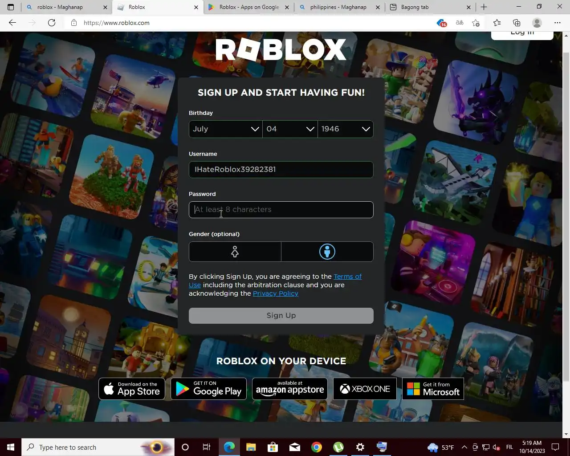Open the Download on the App Store badge

(x=132, y=389)
